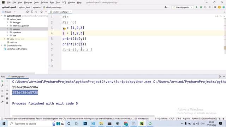Open Edit menu

[x=14, y=2]
